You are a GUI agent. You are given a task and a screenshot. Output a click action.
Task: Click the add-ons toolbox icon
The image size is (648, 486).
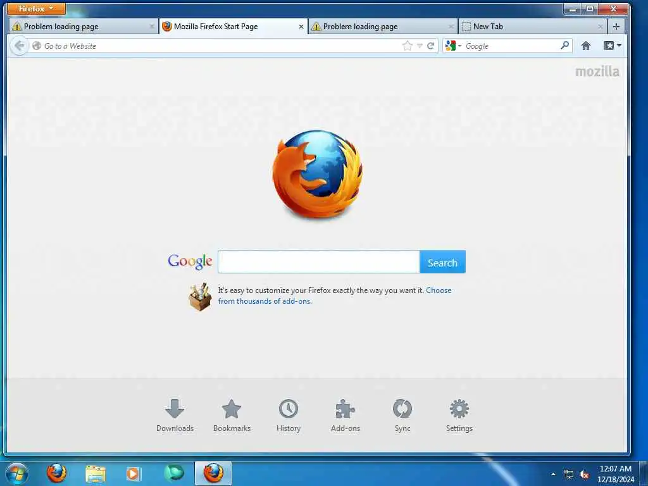[200, 297]
